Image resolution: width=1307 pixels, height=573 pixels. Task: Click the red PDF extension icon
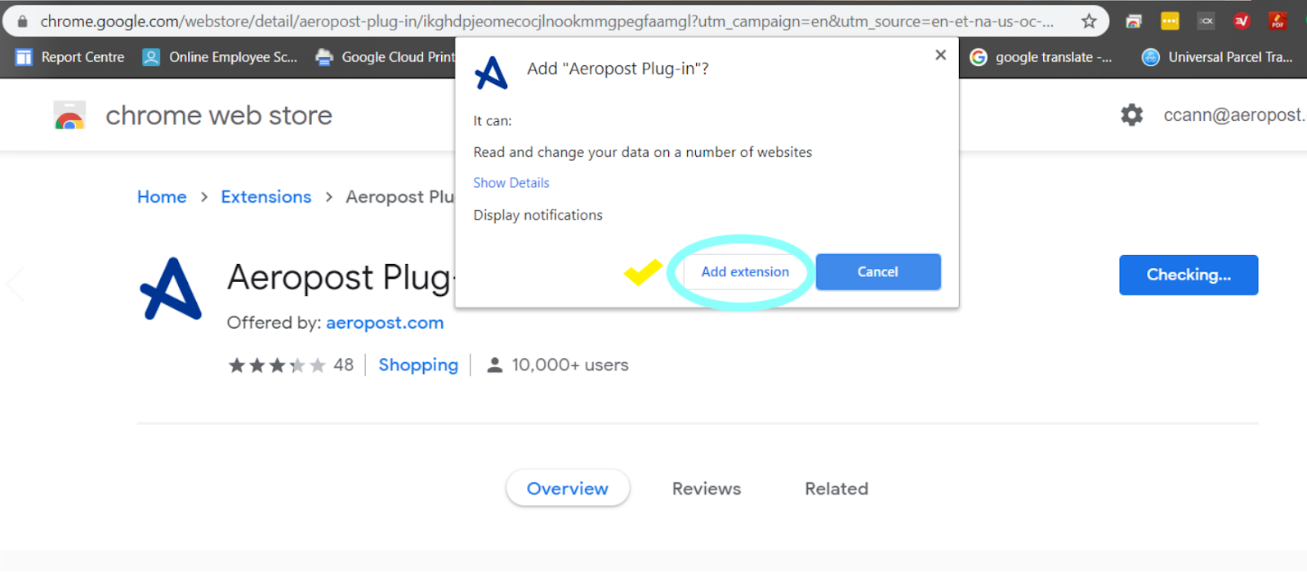click(1278, 21)
